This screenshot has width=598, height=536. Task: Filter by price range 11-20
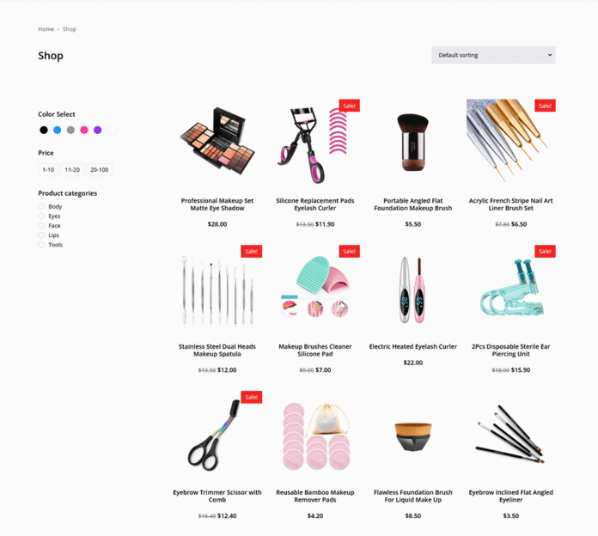tap(72, 169)
